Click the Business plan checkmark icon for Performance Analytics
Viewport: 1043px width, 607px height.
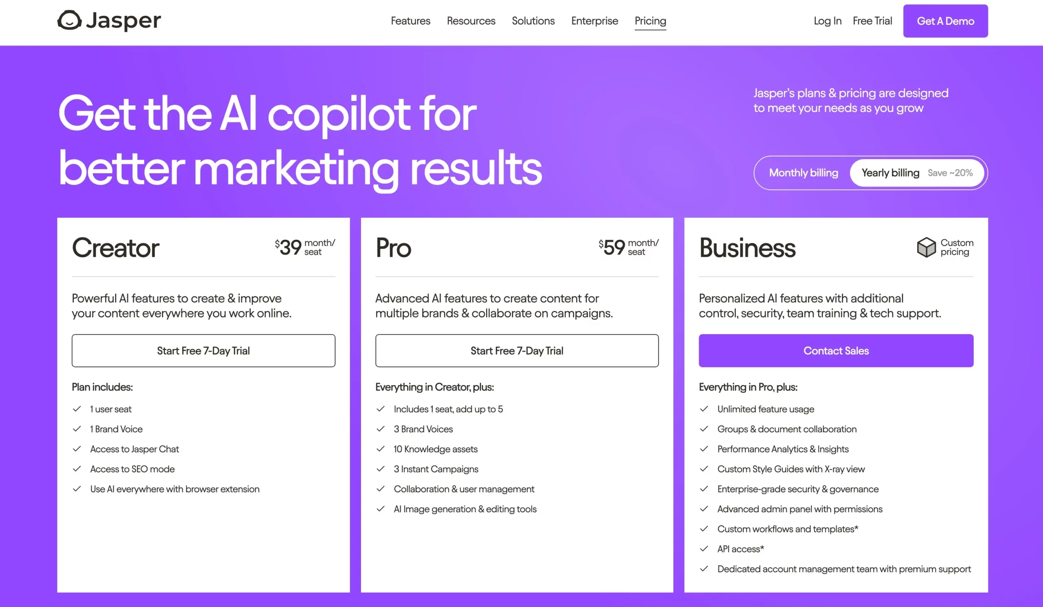704,449
